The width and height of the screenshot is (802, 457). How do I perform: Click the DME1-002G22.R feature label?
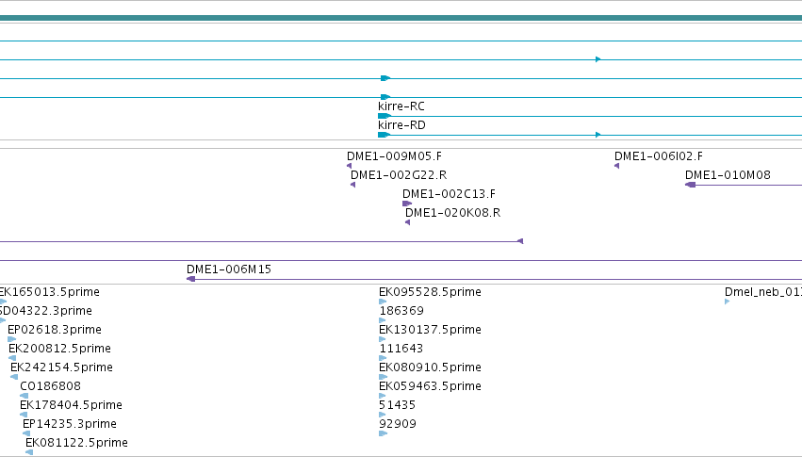(399, 175)
